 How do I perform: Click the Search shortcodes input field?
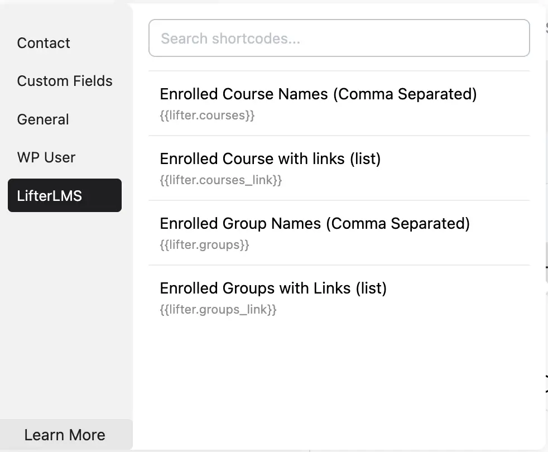coord(339,38)
